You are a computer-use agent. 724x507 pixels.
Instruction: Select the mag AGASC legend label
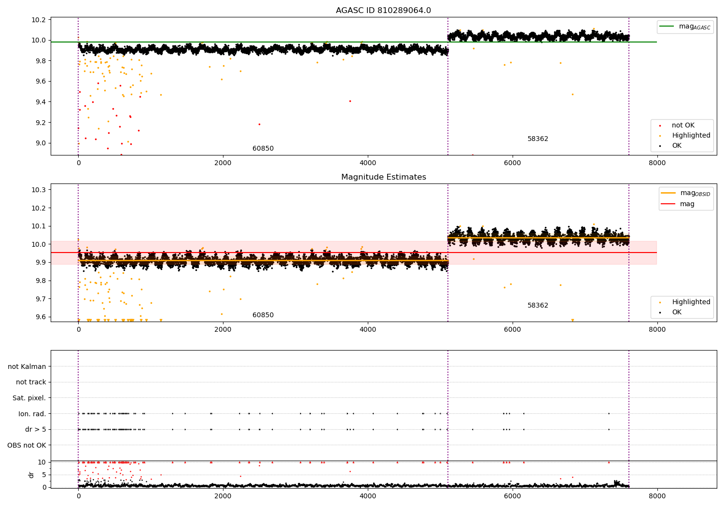(x=695, y=27)
